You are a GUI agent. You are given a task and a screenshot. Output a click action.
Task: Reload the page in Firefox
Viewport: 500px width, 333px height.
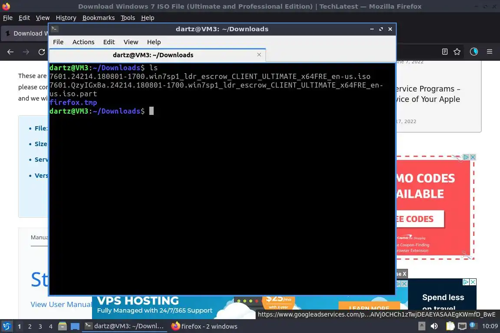coord(42,52)
